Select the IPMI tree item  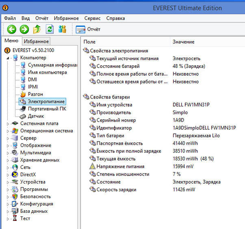[33, 87]
